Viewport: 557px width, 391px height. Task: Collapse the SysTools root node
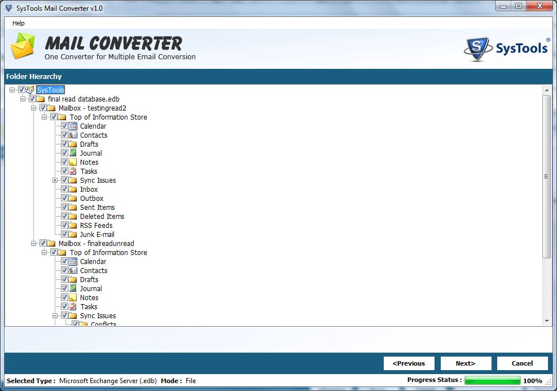click(12, 90)
